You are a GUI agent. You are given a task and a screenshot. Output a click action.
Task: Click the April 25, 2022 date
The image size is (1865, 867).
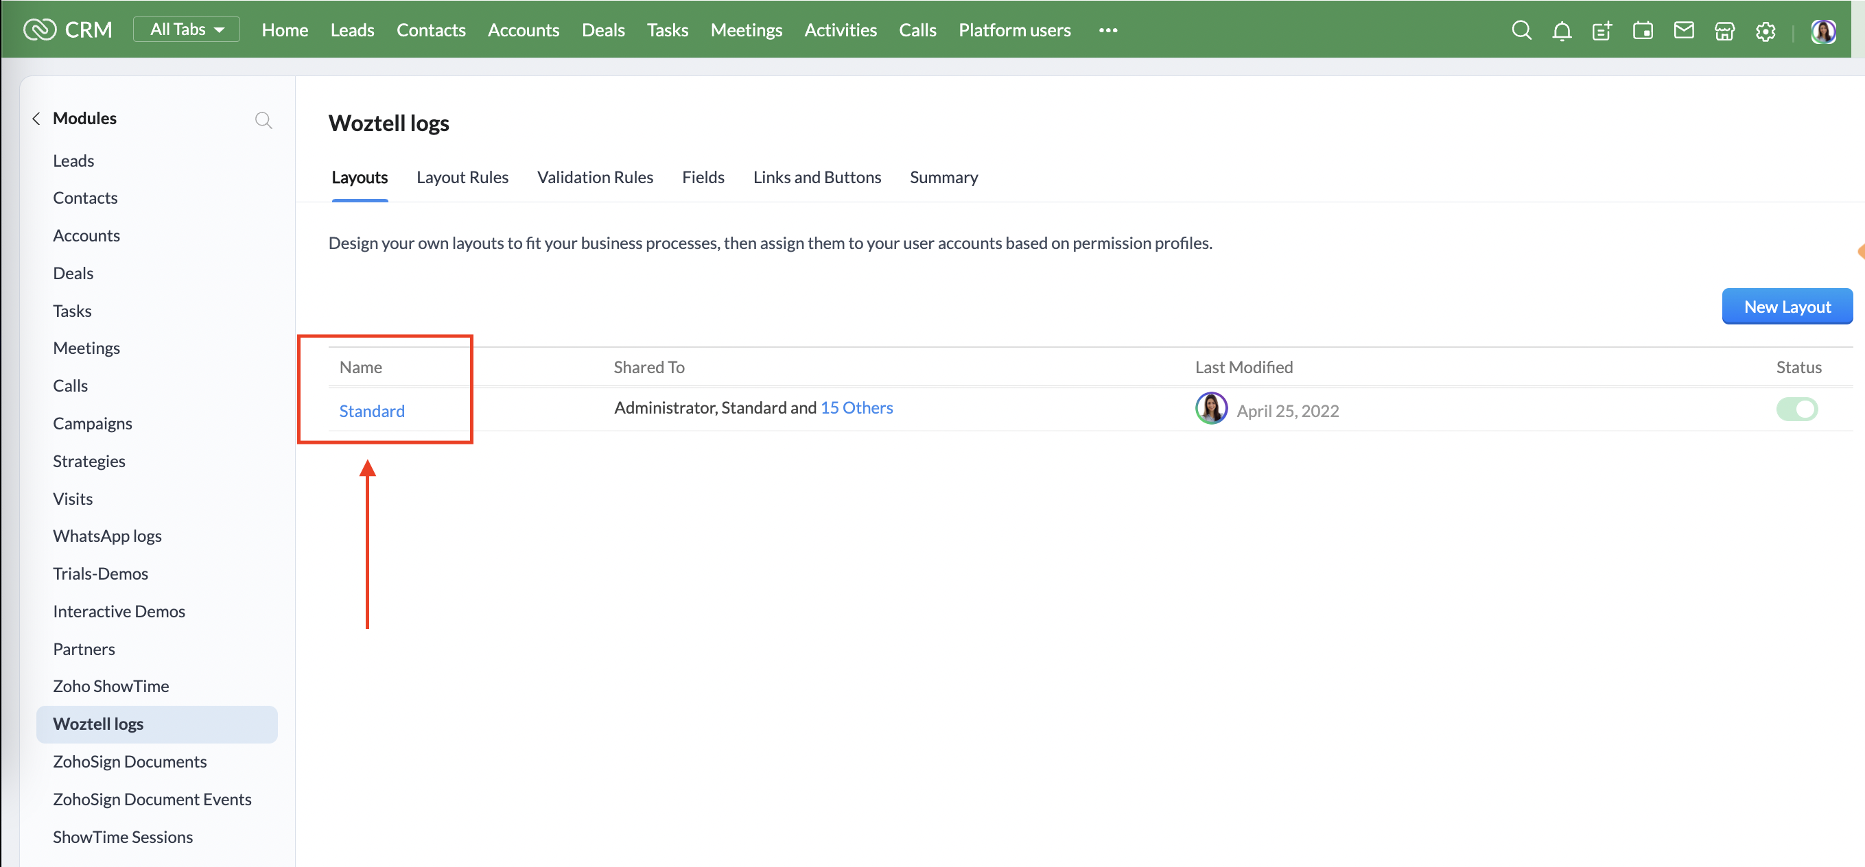pos(1287,410)
